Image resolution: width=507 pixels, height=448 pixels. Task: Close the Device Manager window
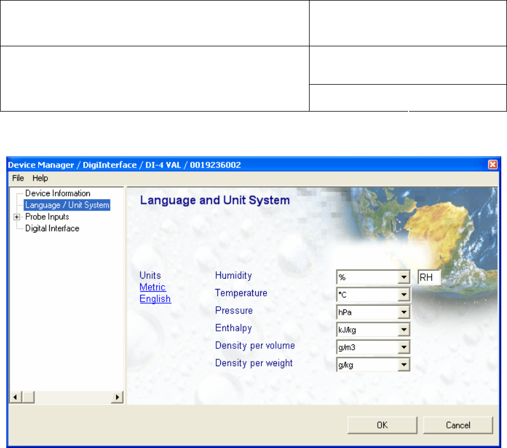(493, 165)
